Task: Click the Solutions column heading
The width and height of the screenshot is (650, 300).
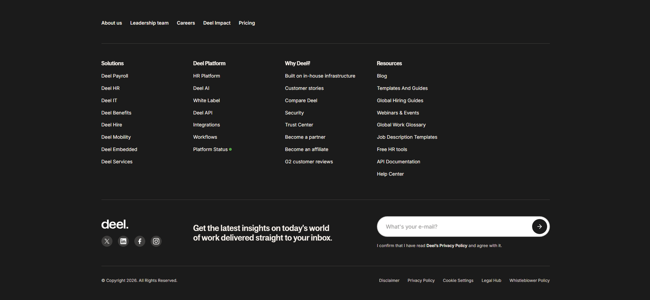Action: [112, 63]
